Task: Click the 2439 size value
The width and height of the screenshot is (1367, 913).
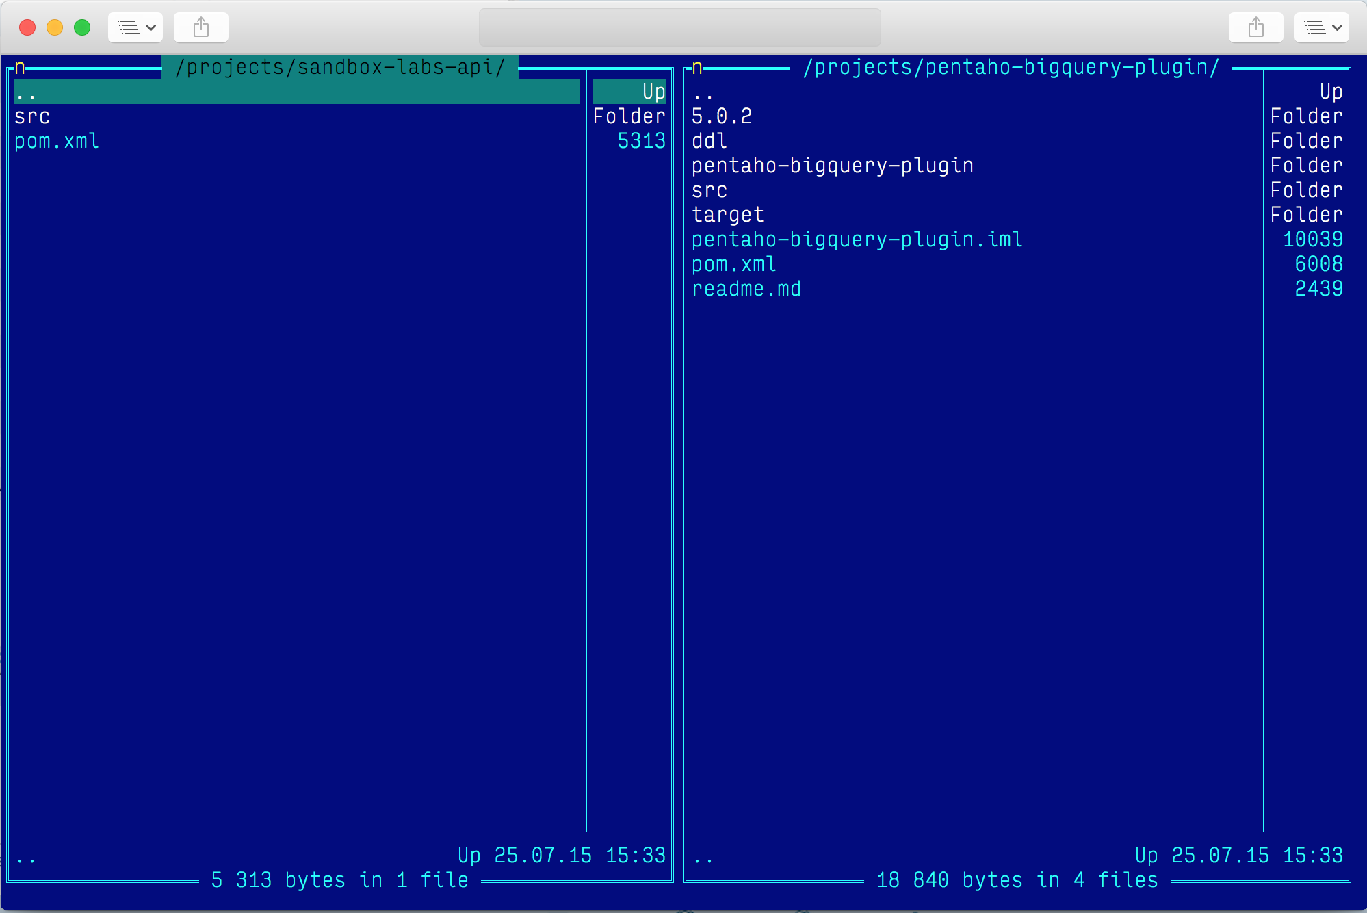Action: click(1318, 289)
